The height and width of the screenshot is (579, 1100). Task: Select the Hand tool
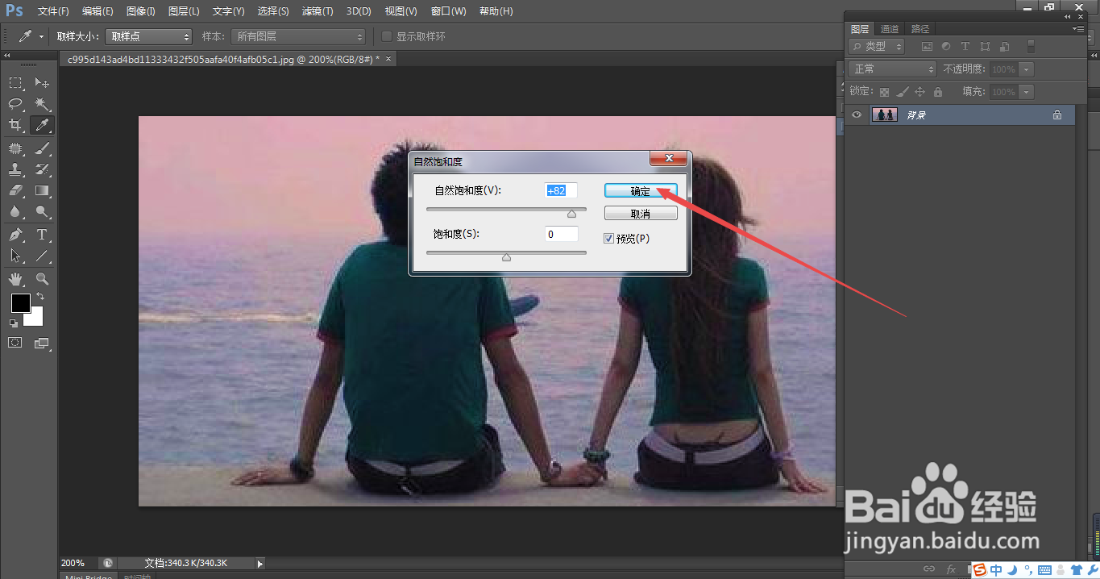[15, 279]
